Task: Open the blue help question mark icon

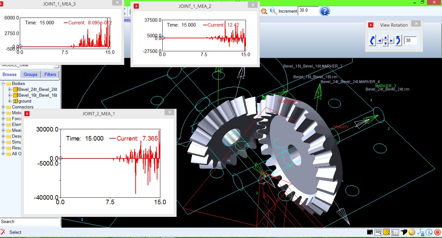Action: coord(325,11)
